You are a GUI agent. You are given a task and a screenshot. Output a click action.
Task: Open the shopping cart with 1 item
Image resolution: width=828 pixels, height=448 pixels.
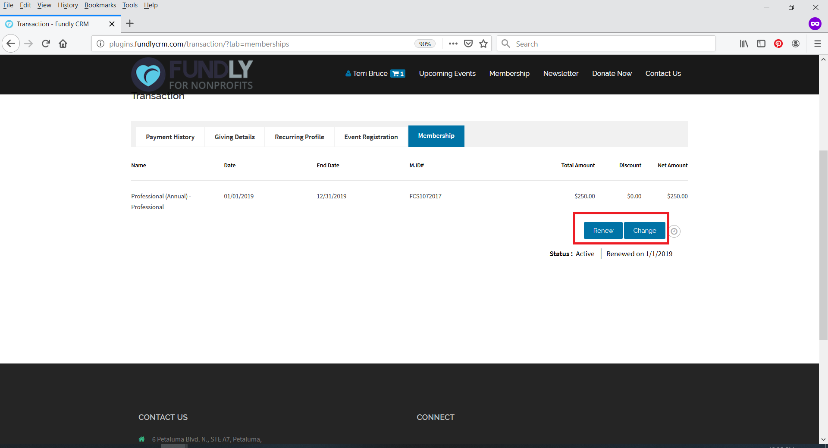pos(398,74)
